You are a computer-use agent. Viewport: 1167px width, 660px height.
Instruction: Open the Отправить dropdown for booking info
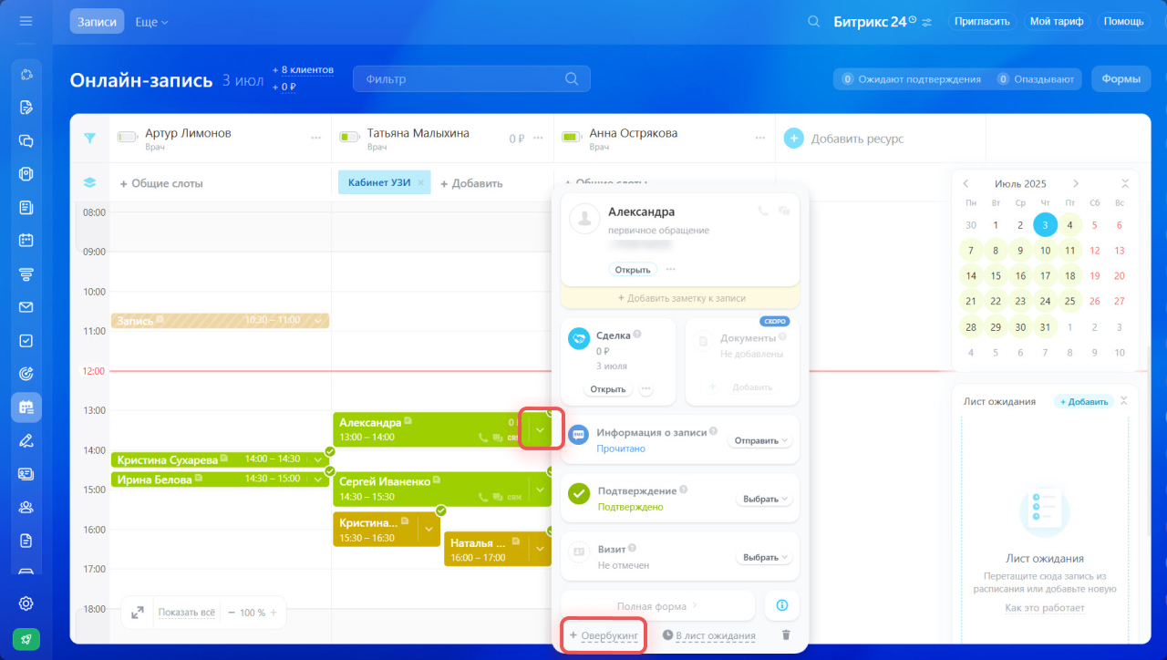pyautogui.click(x=759, y=440)
